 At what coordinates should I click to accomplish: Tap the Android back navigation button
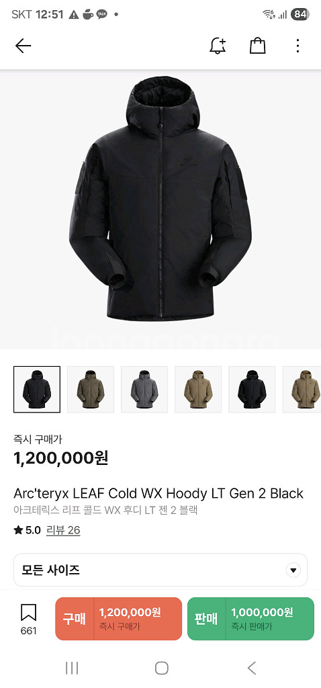[251, 668]
